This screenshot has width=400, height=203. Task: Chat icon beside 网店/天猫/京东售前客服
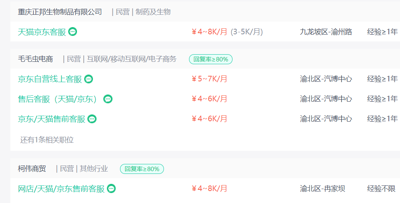[x=111, y=189]
